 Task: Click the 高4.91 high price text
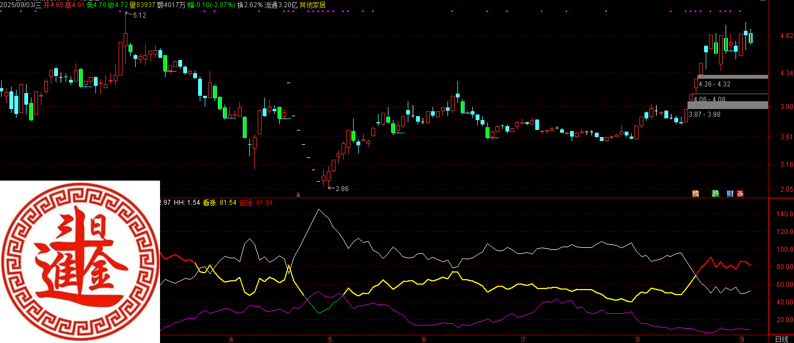tap(74, 5)
